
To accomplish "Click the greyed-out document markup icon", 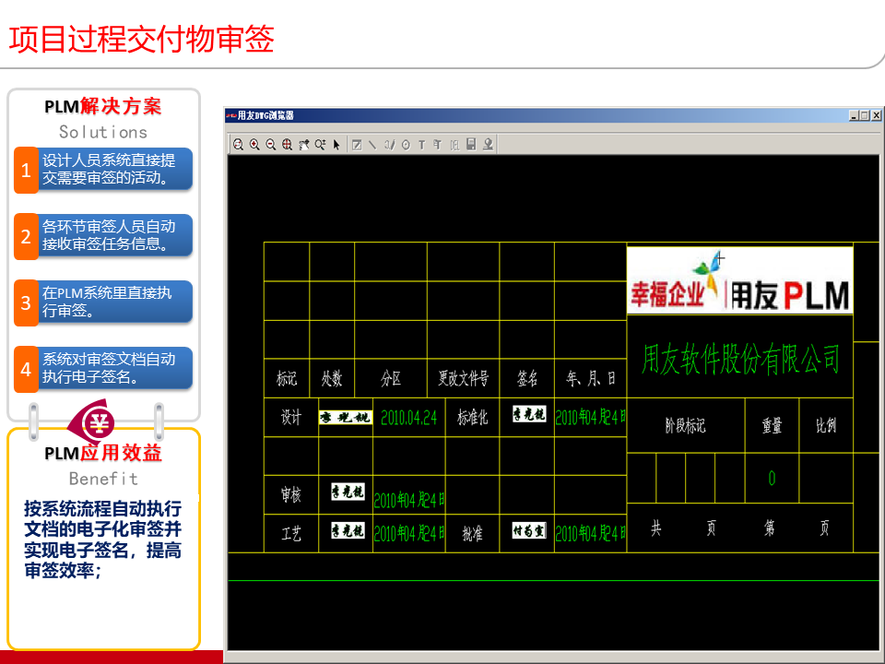I will tap(454, 145).
